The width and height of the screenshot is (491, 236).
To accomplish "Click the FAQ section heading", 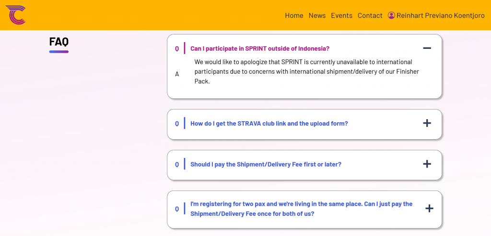I will coord(58,42).
